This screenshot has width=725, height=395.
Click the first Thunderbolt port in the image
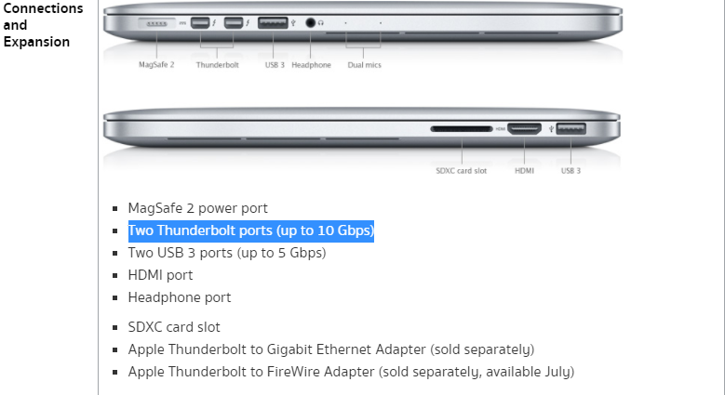tap(200, 22)
